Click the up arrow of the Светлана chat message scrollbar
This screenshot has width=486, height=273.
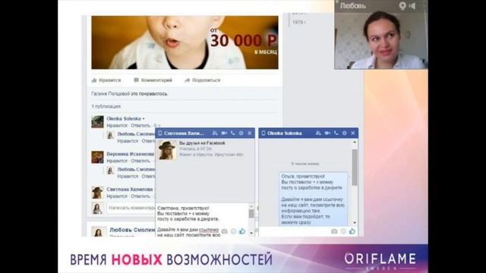[251, 206]
